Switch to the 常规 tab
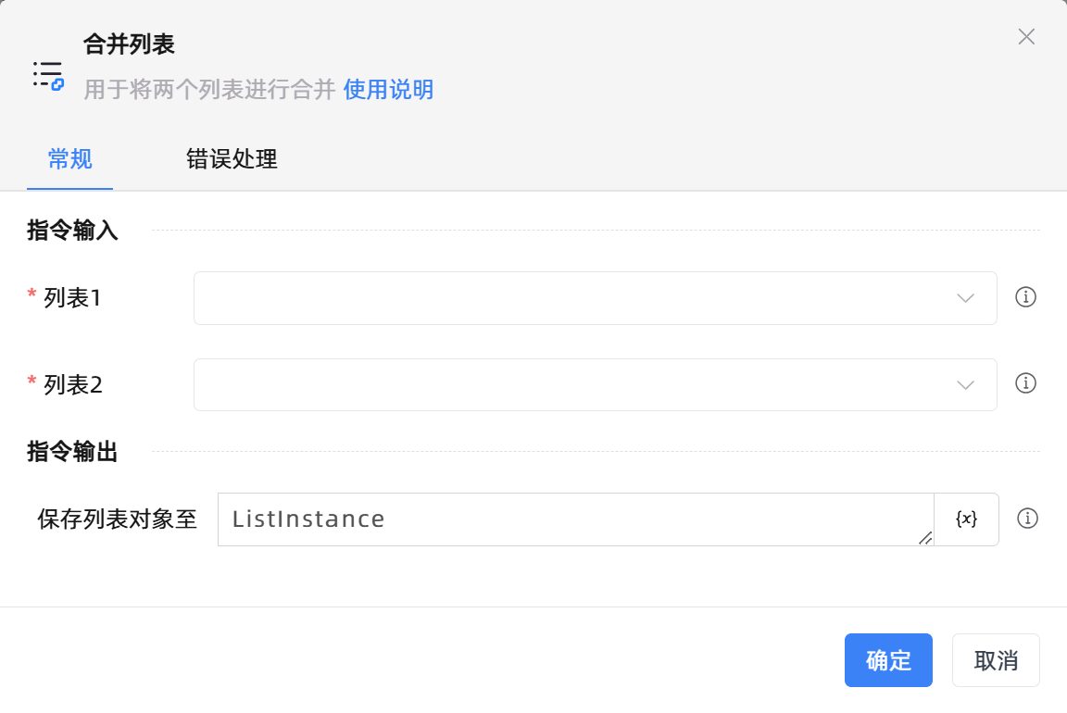 (x=70, y=159)
